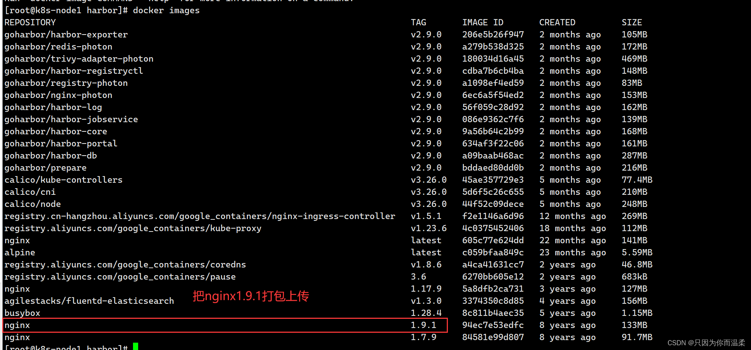
Task: Click goharbor/trivy-adapter-photon repository name
Action: tap(79, 59)
